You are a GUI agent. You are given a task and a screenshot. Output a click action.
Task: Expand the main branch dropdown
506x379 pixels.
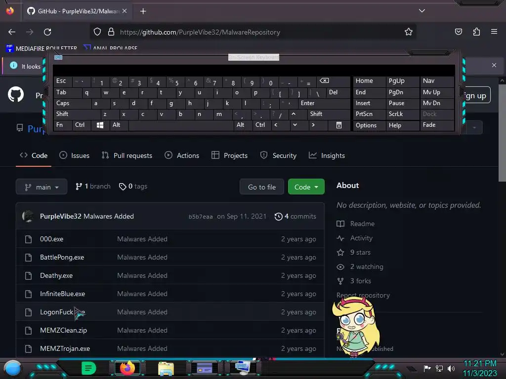tap(42, 187)
